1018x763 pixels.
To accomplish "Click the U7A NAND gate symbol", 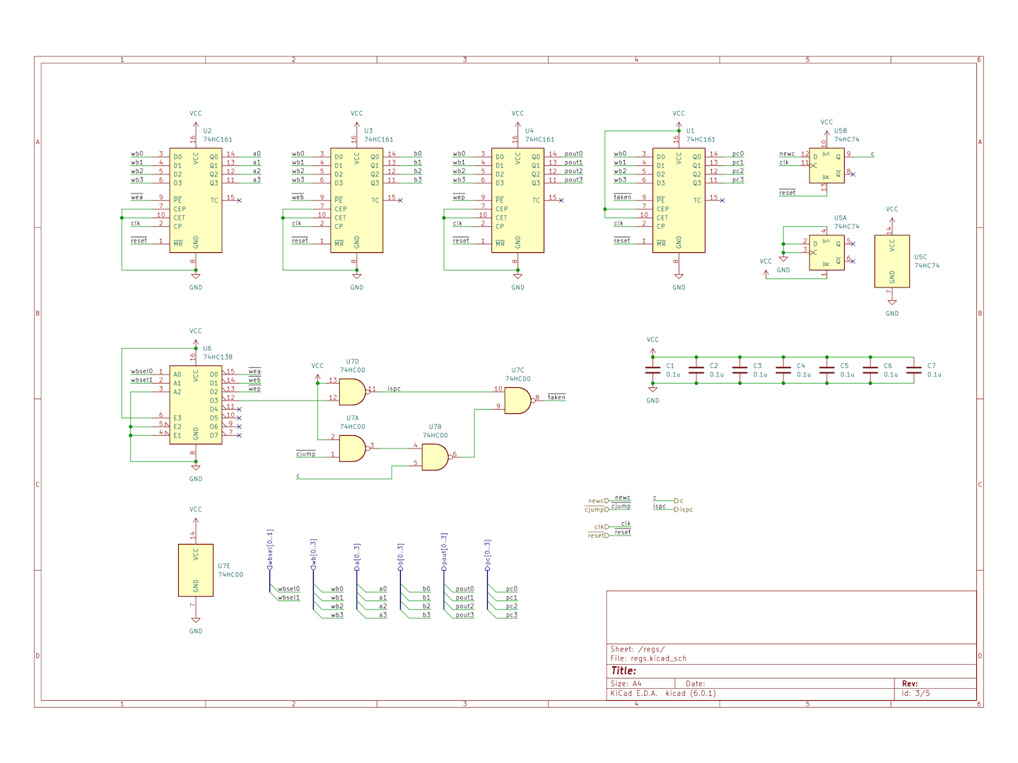I will tap(352, 449).
